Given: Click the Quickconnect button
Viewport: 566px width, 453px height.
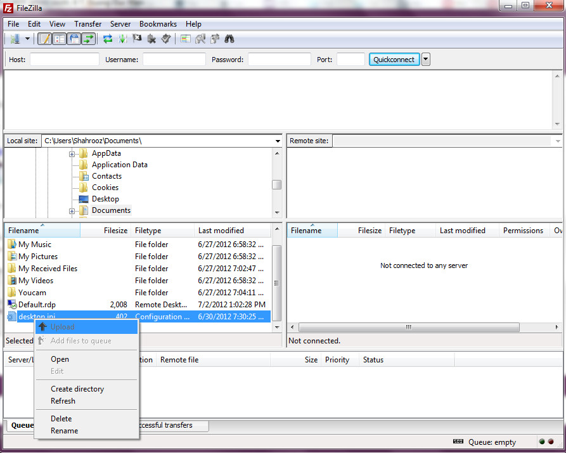Looking at the screenshot, I should click(x=394, y=59).
